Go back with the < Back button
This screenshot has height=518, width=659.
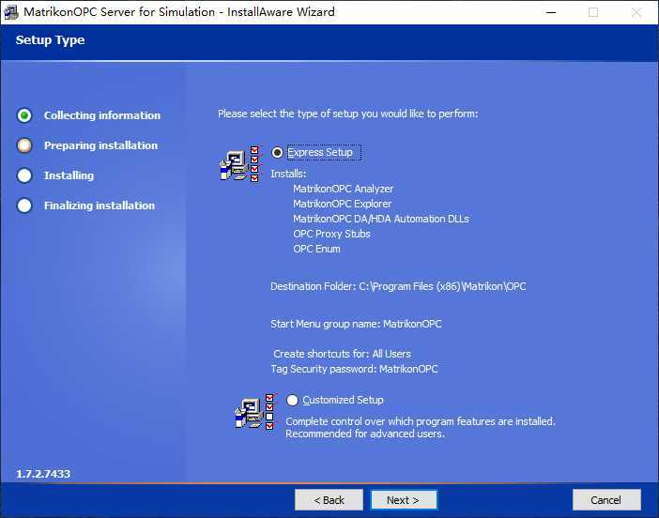tap(329, 500)
